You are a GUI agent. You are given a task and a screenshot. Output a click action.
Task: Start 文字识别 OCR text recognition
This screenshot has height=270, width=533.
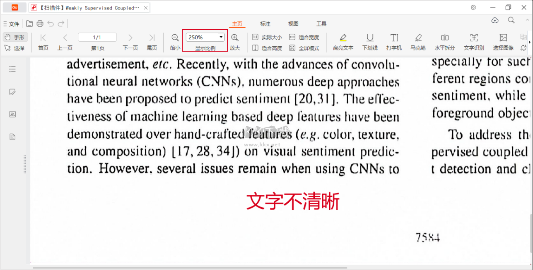(474, 42)
